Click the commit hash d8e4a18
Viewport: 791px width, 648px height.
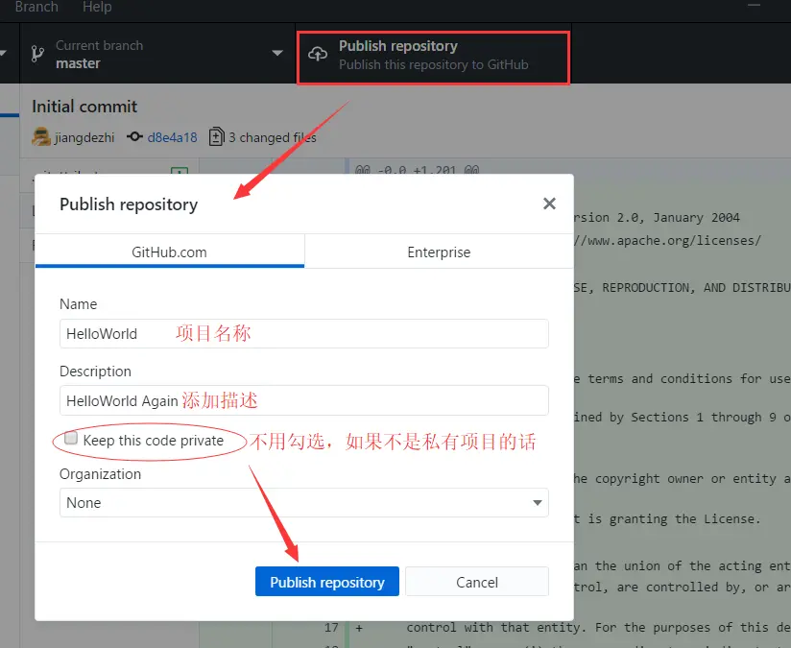coord(172,137)
